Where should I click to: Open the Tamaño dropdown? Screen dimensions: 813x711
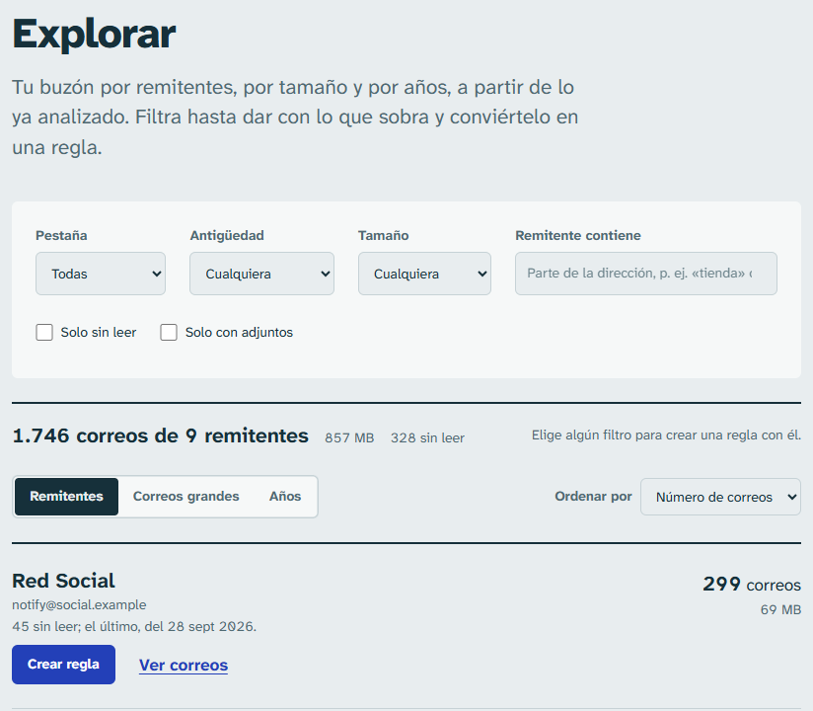[x=424, y=274]
